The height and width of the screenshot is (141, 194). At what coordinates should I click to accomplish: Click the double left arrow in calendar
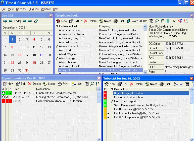[5, 21]
